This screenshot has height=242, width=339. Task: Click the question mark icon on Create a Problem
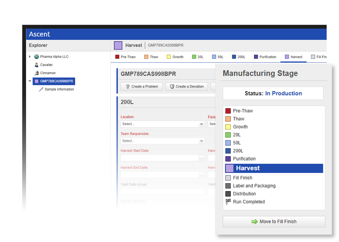pyautogui.click(x=128, y=86)
